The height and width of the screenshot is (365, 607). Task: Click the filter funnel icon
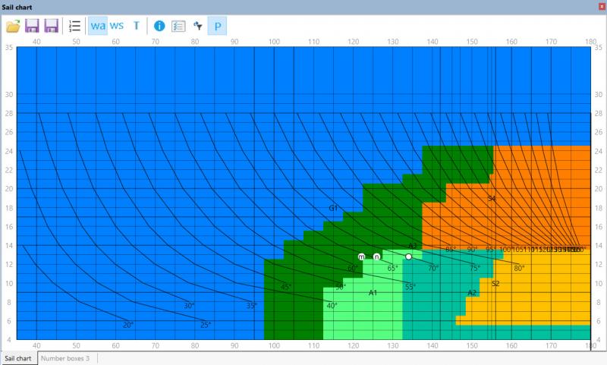197,26
